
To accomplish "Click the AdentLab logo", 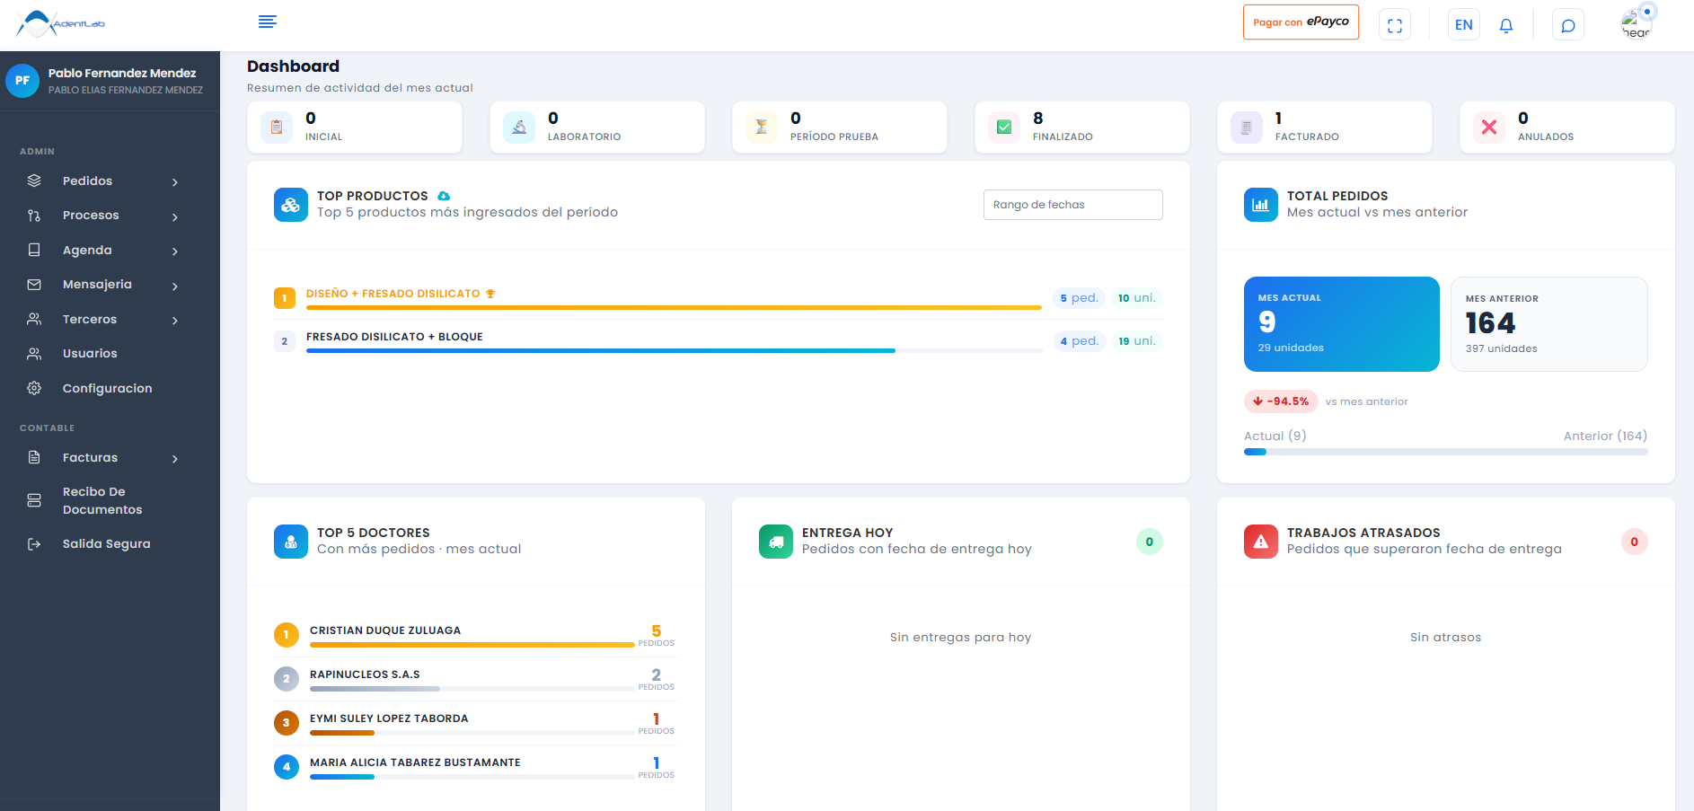I will [60, 23].
